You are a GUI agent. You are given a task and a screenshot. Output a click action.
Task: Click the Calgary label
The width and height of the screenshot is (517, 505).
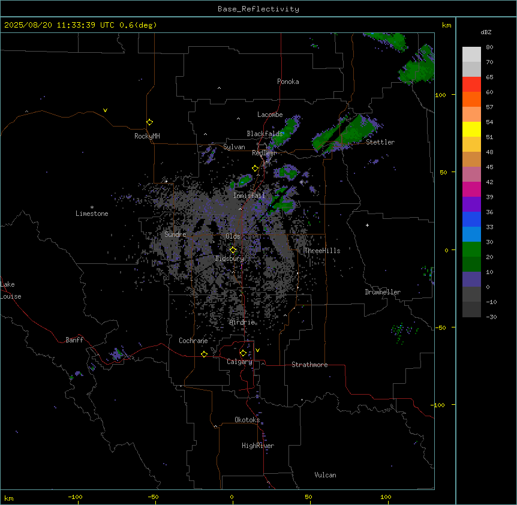point(239,362)
